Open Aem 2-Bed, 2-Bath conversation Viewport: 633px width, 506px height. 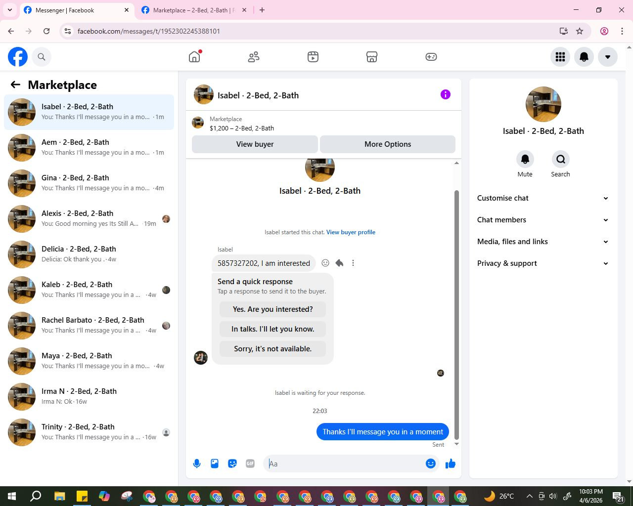(x=89, y=148)
